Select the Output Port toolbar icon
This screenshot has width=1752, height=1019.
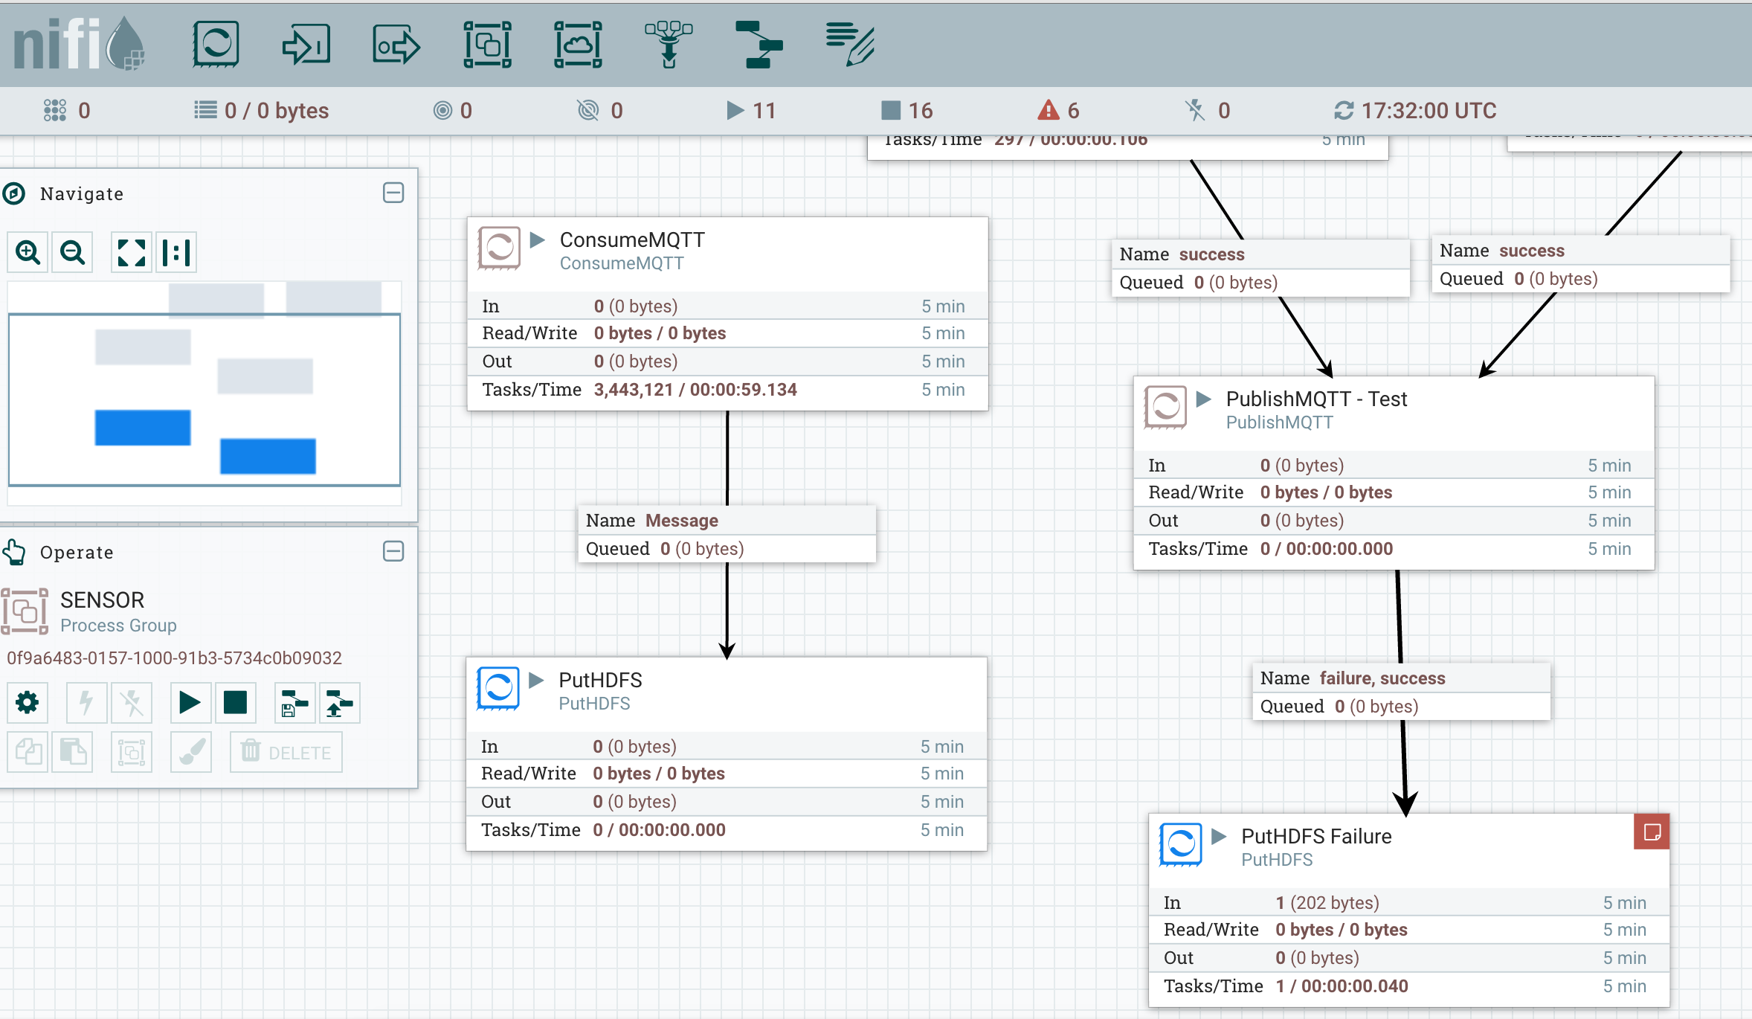[396, 45]
